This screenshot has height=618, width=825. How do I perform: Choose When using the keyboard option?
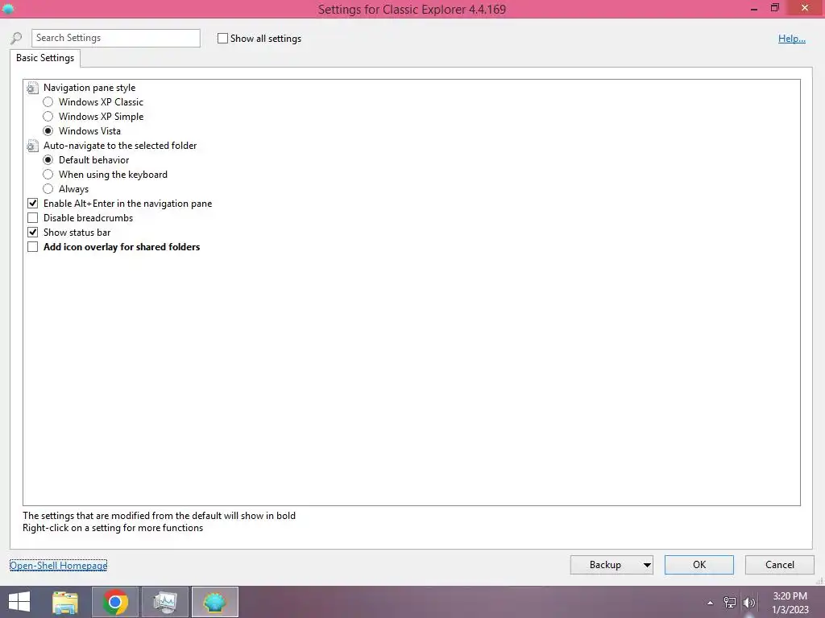tap(48, 175)
